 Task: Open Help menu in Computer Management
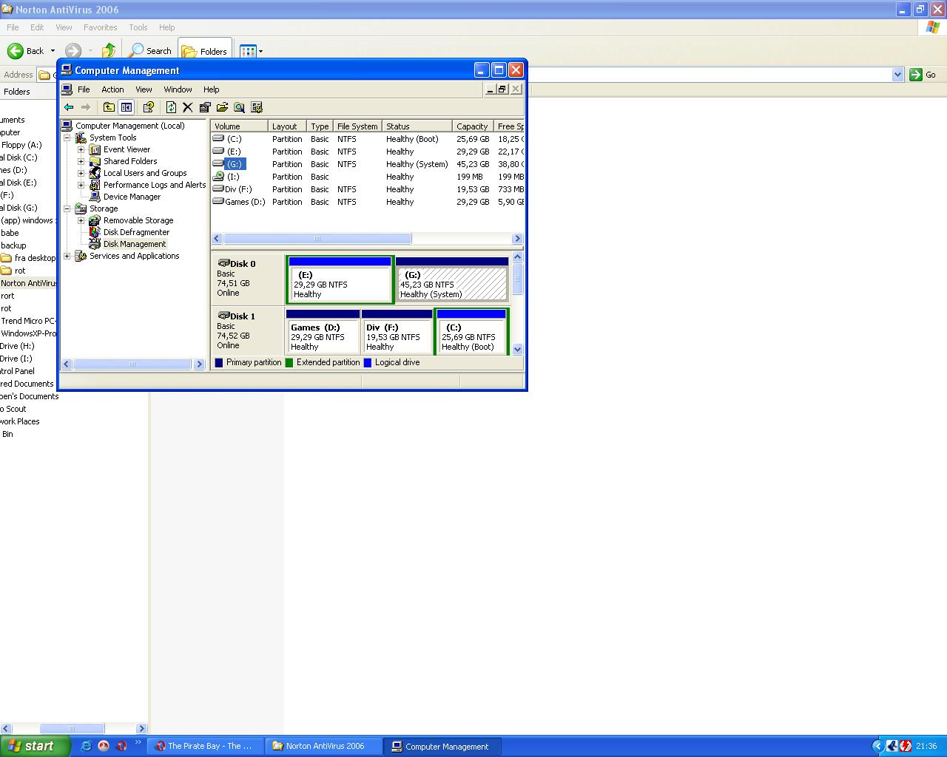211,89
